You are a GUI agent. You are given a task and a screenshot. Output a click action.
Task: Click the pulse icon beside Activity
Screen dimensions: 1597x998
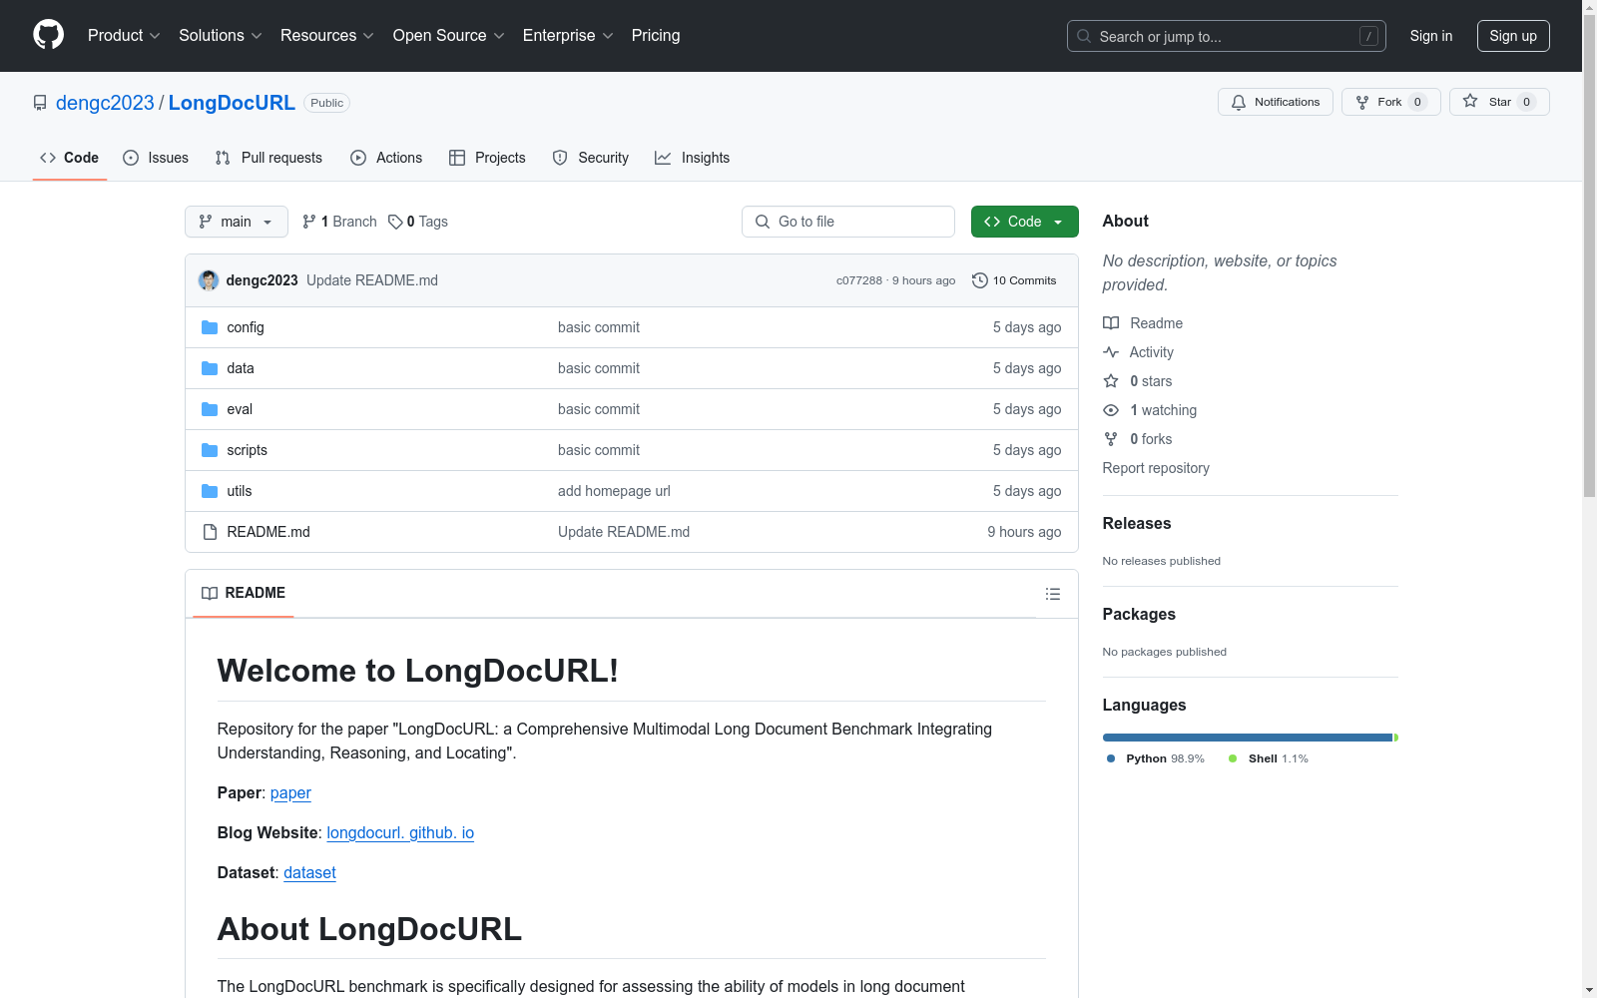click(x=1111, y=352)
